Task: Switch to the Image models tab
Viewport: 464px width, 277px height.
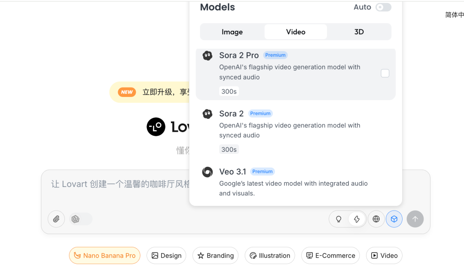Action: click(x=232, y=32)
